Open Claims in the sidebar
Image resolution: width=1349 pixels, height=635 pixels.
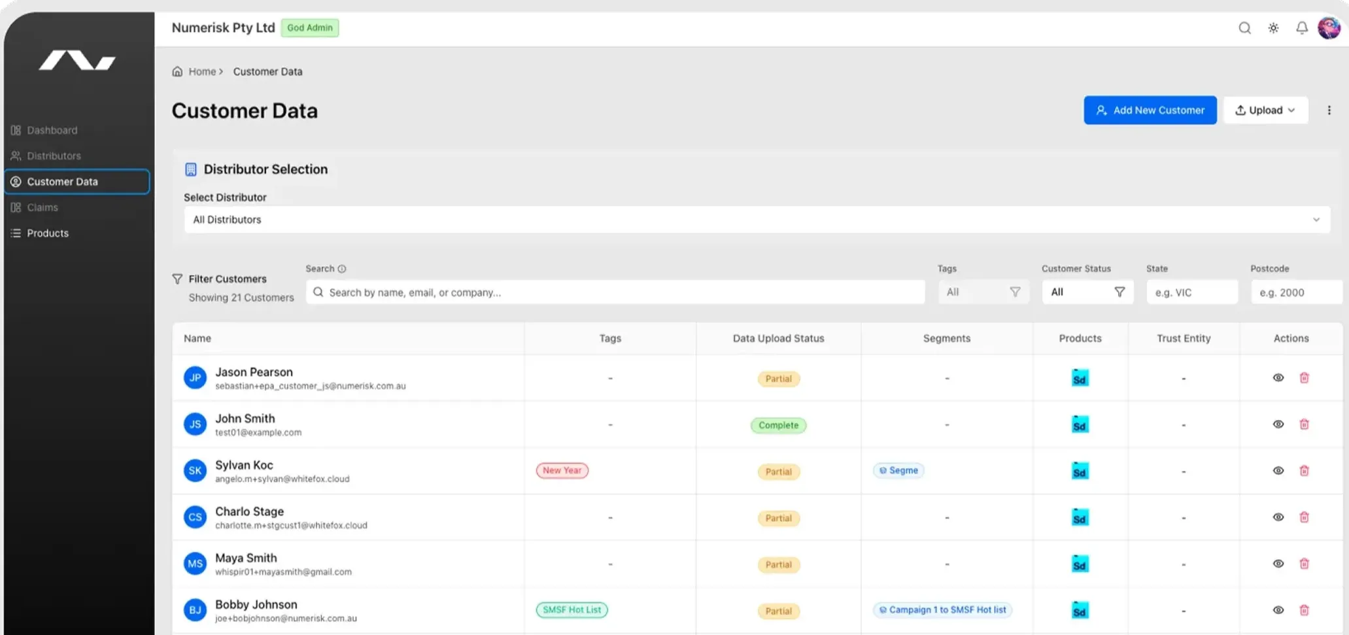pos(77,207)
